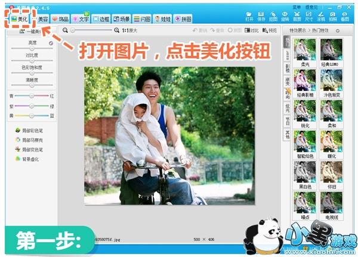Screen dimensions: 358x257
Task: Select the 节日 effects side tab
Action: (x=287, y=121)
